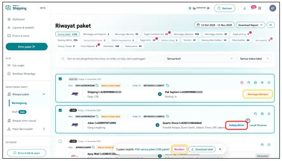Click the download icon in top header
282x161 pixels.
tap(245, 8)
